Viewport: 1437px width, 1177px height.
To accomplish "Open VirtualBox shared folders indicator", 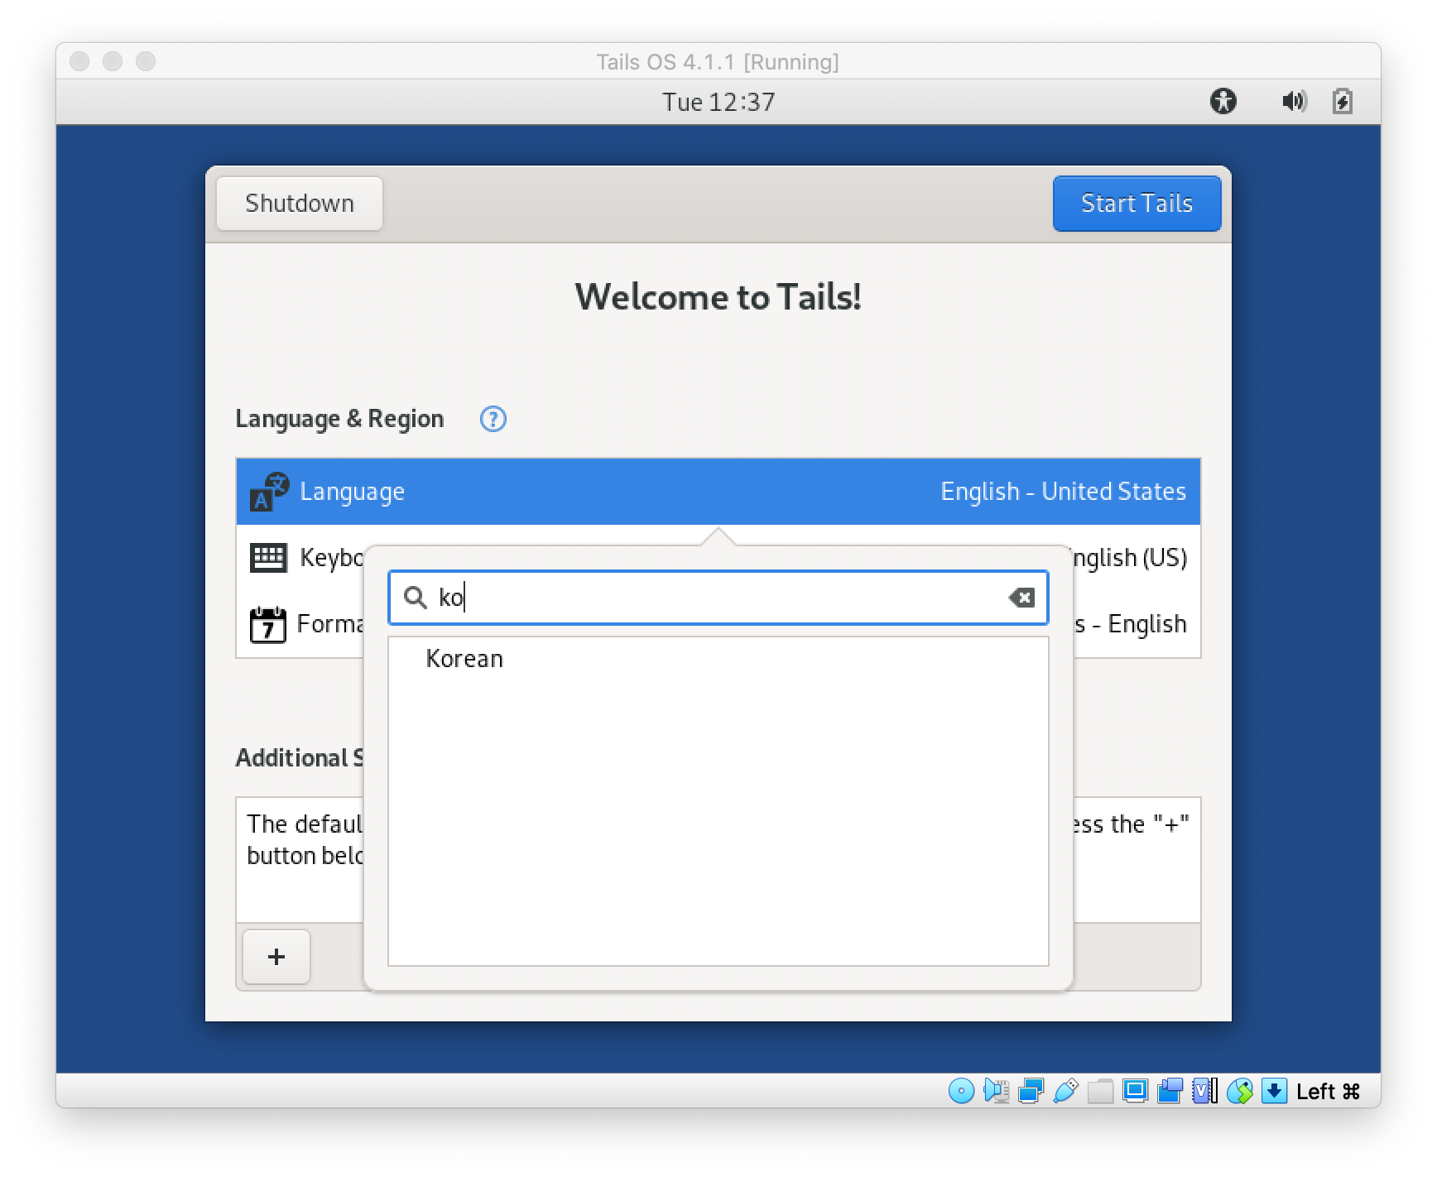I will [x=1100, y=1091].
